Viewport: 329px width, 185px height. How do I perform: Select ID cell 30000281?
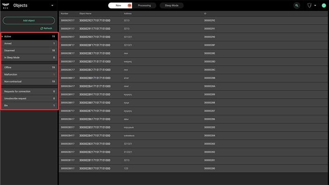pyautogui.click(x=209, y=160)
